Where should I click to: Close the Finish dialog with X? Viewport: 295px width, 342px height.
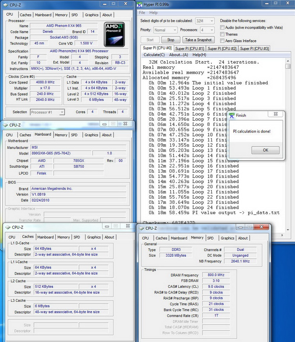(x=276, y=114)
